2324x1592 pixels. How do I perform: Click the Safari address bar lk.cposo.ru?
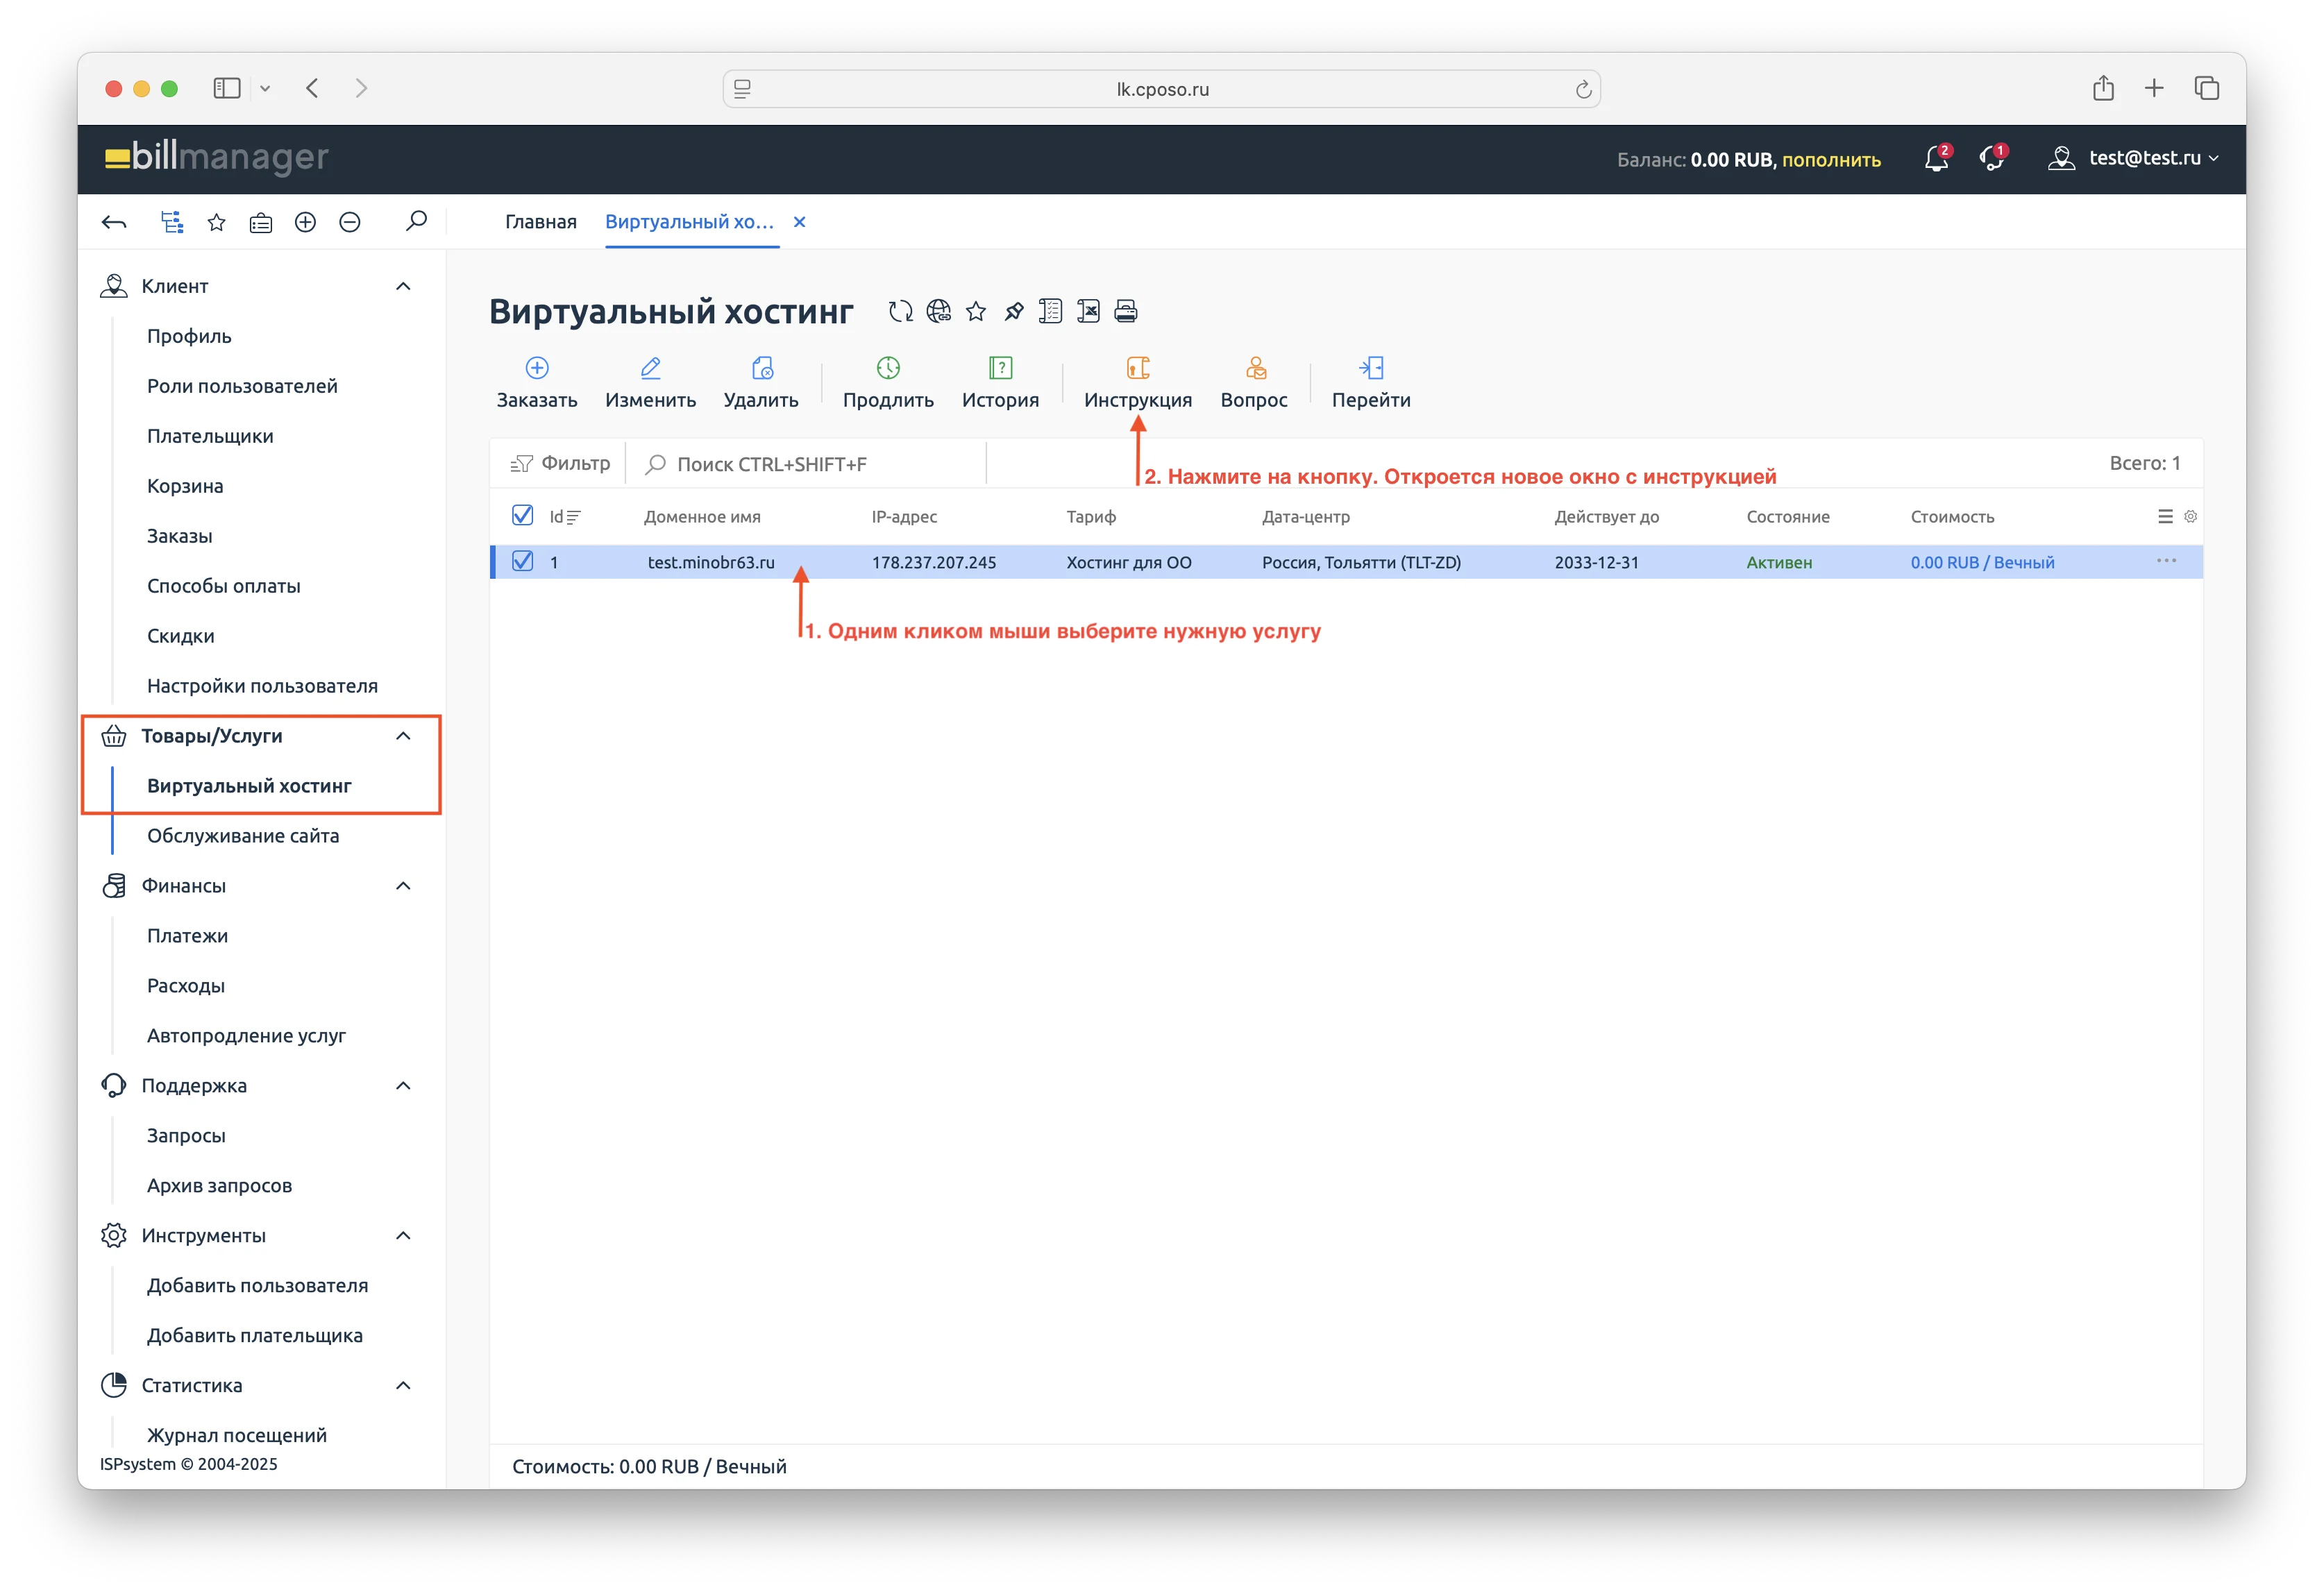pos(1161,89)
